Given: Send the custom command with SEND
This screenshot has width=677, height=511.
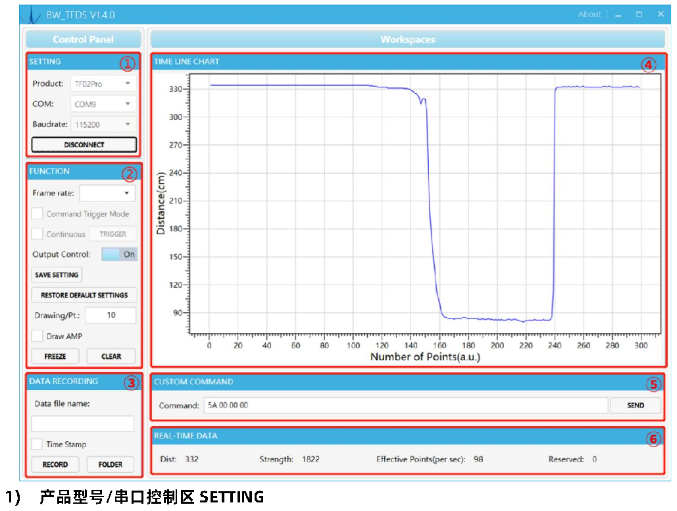Looking at the screenshot, I should (x=636, y=405).
